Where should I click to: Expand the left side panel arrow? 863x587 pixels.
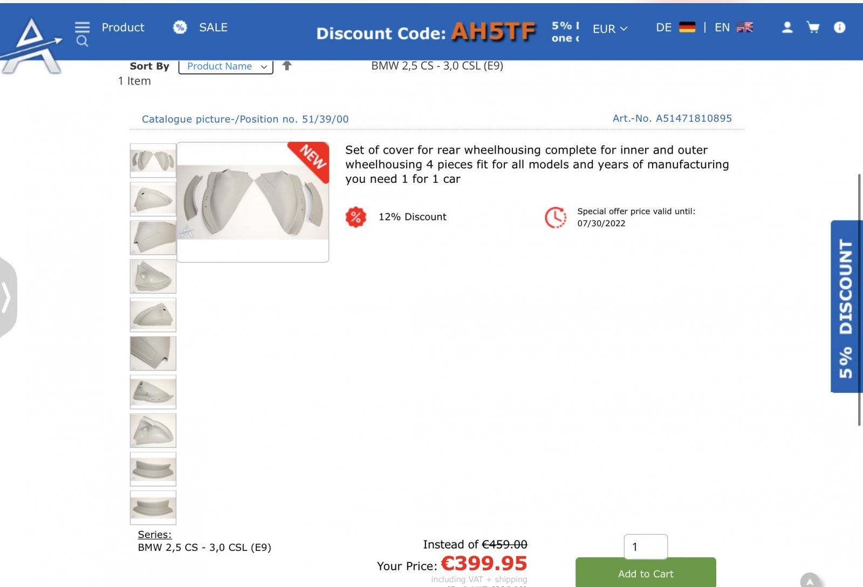point(8,297)
